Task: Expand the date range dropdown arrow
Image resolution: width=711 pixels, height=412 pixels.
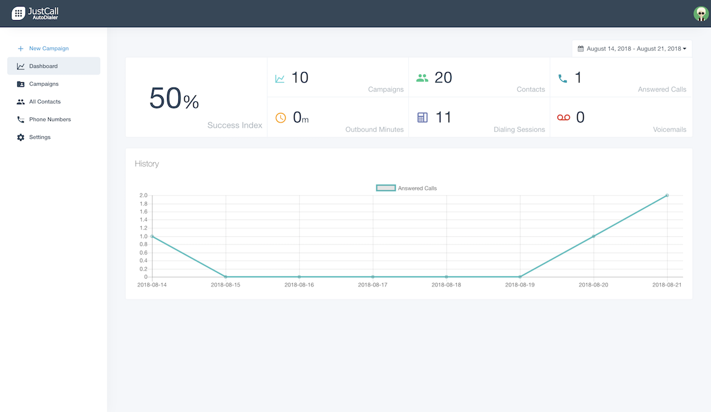Action: coord(686,48)
